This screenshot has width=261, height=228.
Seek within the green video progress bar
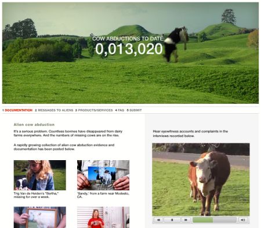coord(215,220)
